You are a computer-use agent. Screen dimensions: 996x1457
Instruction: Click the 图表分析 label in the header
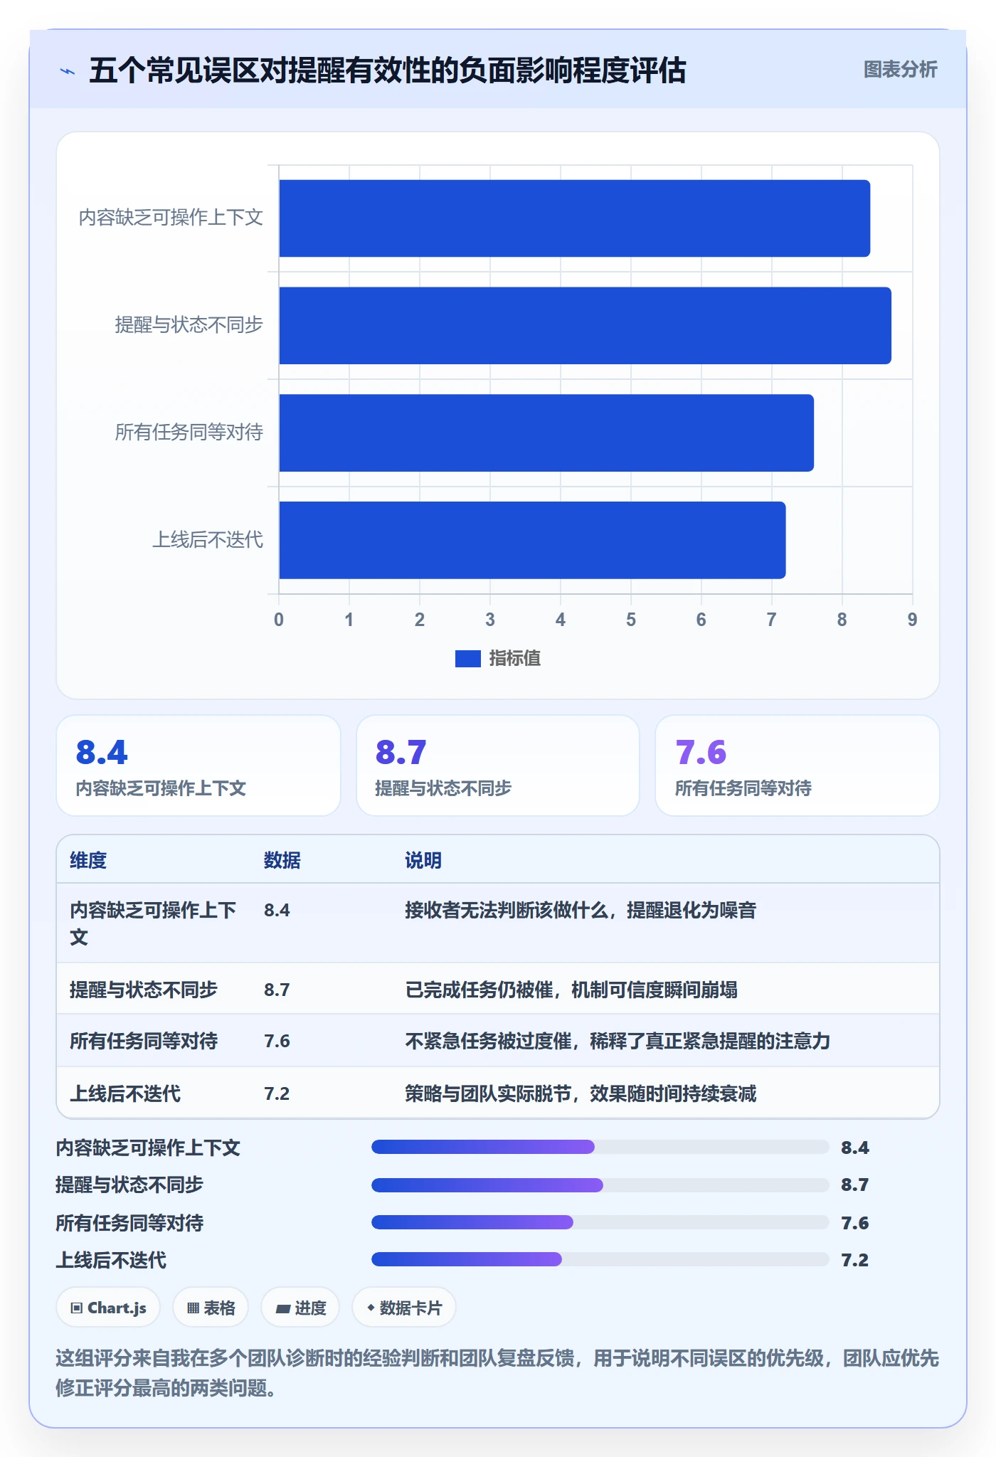pyautogui.click(x=900, y=70)
